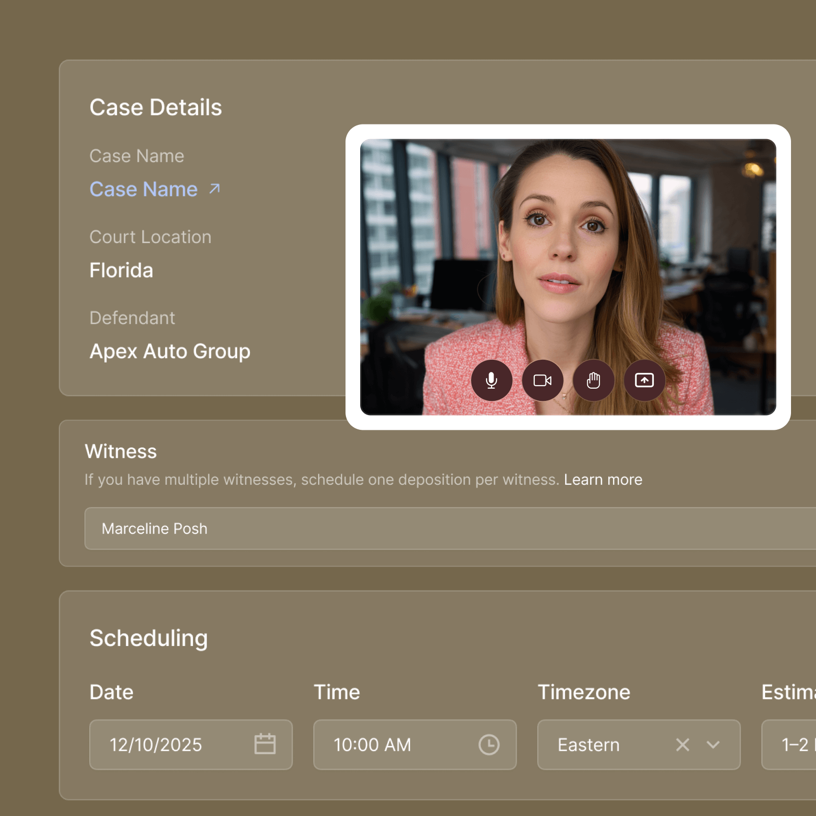
Task: Open the clock icon in Time field
Action: coord(489,744)
